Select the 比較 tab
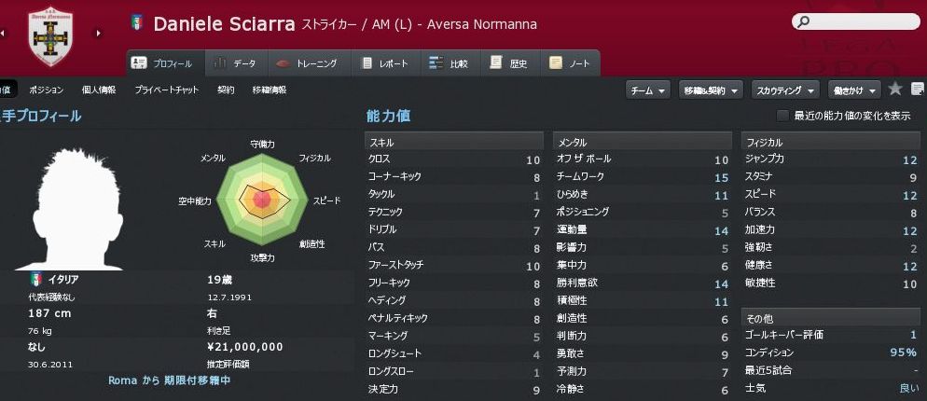The width and height of the screenshot is (927, 401). point(449,63)
